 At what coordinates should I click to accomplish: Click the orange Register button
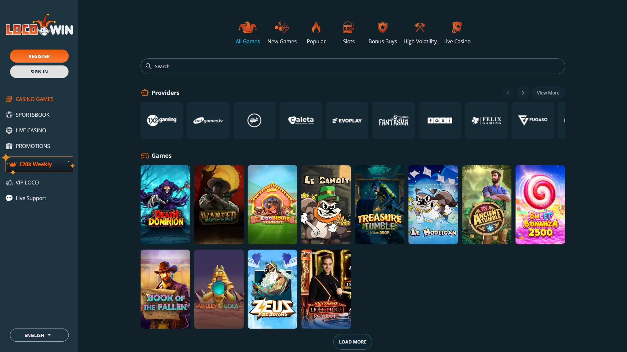click(39, 56)
